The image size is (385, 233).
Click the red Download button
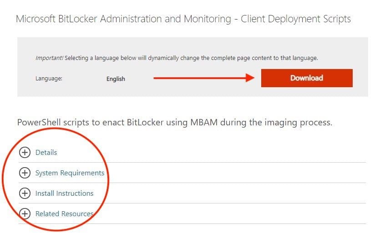pos(306,78)
